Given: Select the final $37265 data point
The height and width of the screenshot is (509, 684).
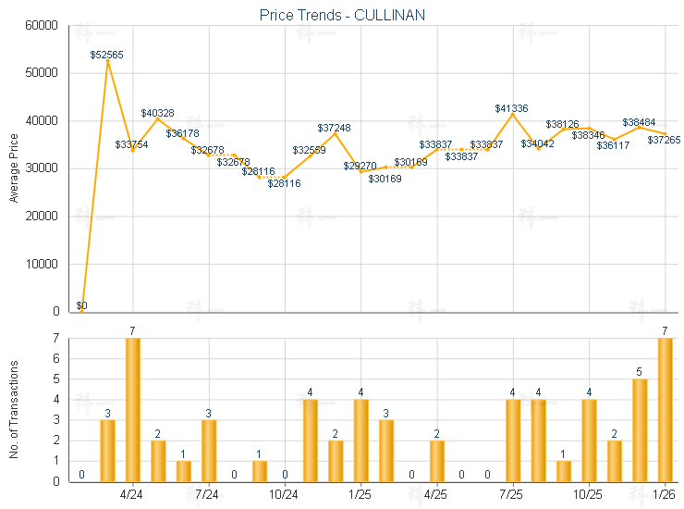Looking at the screenshot, I should coord(665,133).
